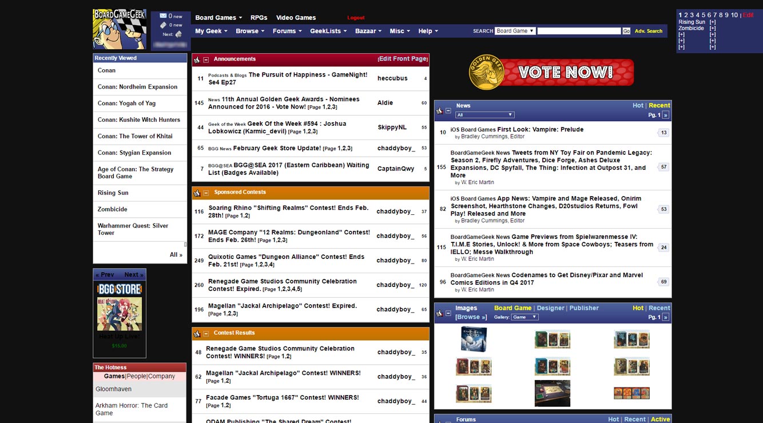Switch News to Recent tab
The width and height of the screenshot is (763, 423).
[659, 106]
